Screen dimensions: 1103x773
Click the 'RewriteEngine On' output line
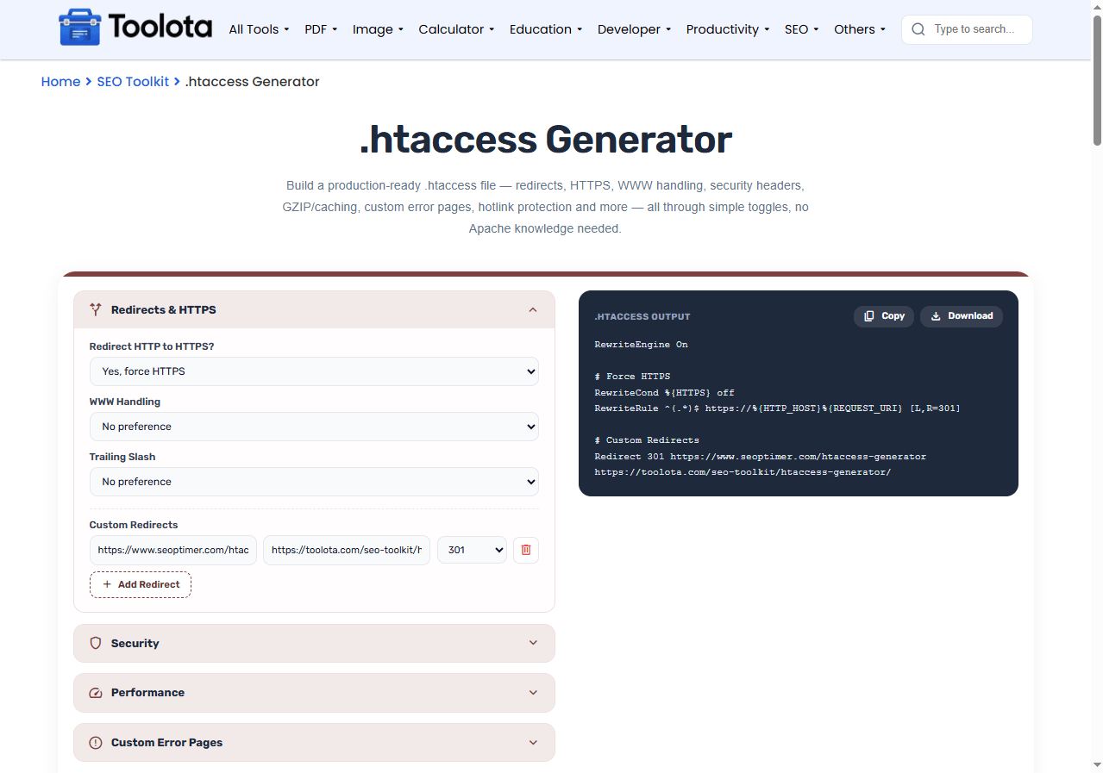pos(641,345)
